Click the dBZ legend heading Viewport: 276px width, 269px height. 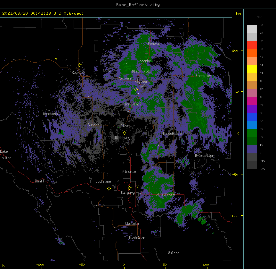(259, 17)
